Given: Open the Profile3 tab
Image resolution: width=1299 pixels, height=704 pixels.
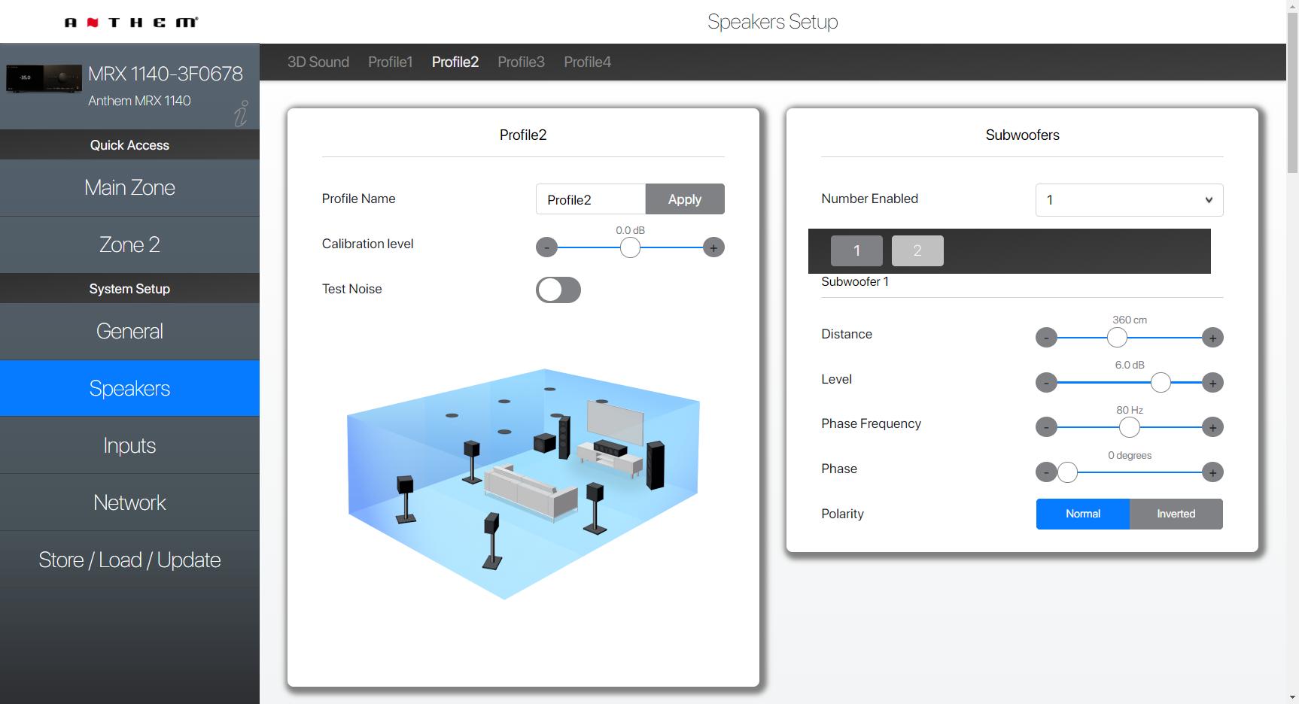Looking at the screenshot, I should (522, 62).
